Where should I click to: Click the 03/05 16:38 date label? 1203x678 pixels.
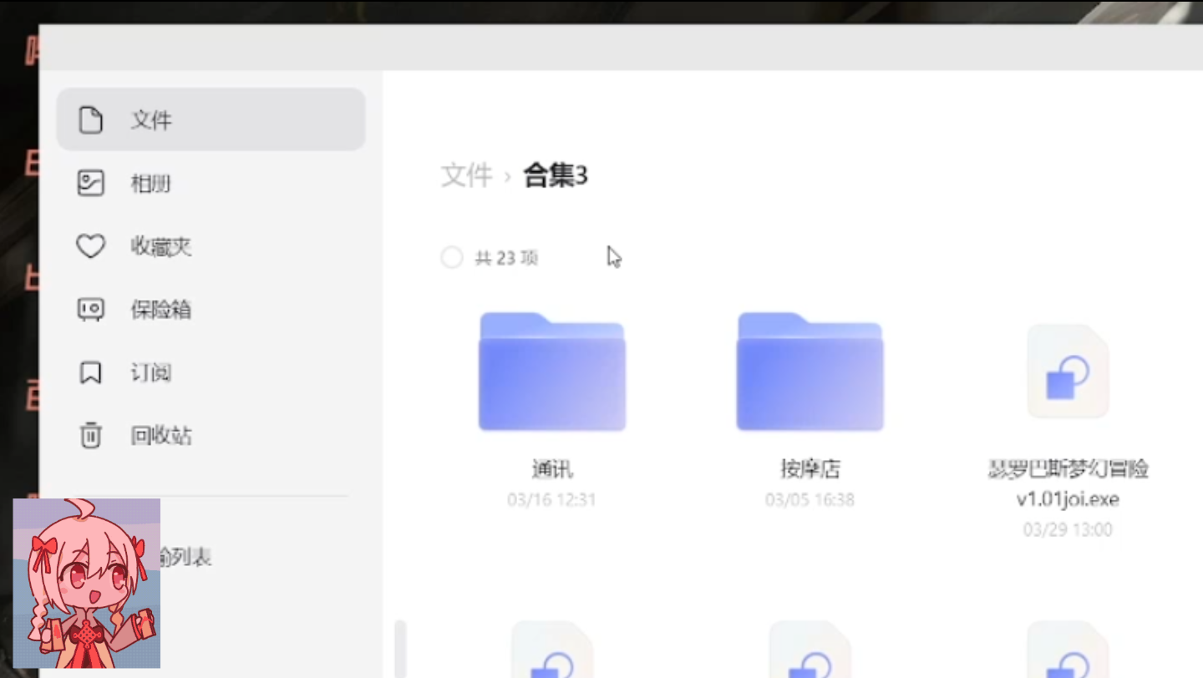coord(810,500)
